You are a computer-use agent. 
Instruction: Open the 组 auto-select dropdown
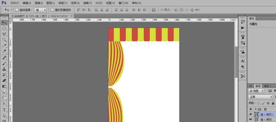coord(40,10)
